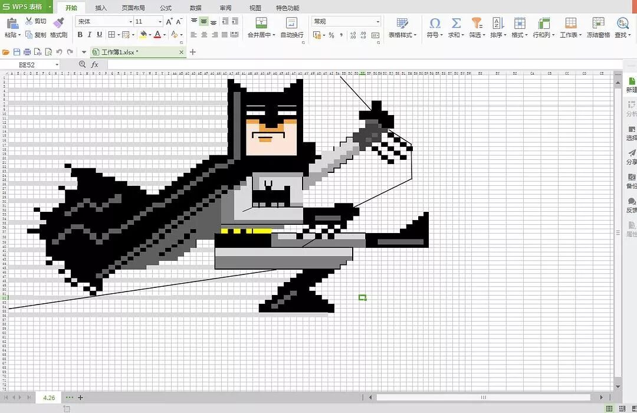This screenshot has height=413, width=637.
Task: Click the percent style icon
Action: (331, 35)
